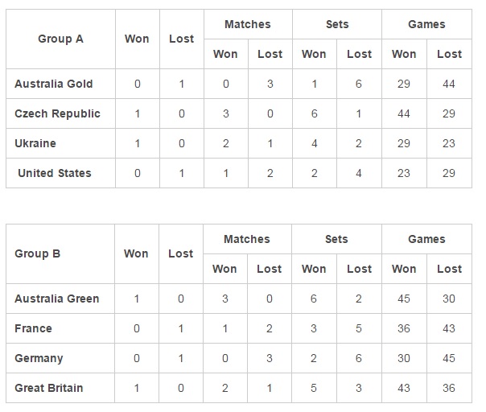Click the Games header in Group B table
This screenshot has height=412, width=486.
[x=426, y=239]
